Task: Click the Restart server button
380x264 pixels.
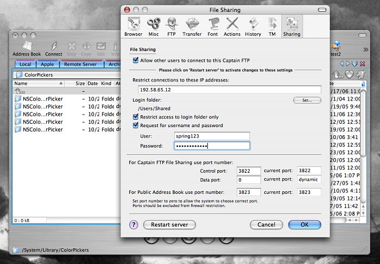Action: coord(169,225)
